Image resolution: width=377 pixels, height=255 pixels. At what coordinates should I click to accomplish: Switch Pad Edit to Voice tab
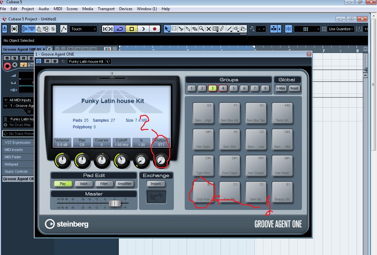83,184
